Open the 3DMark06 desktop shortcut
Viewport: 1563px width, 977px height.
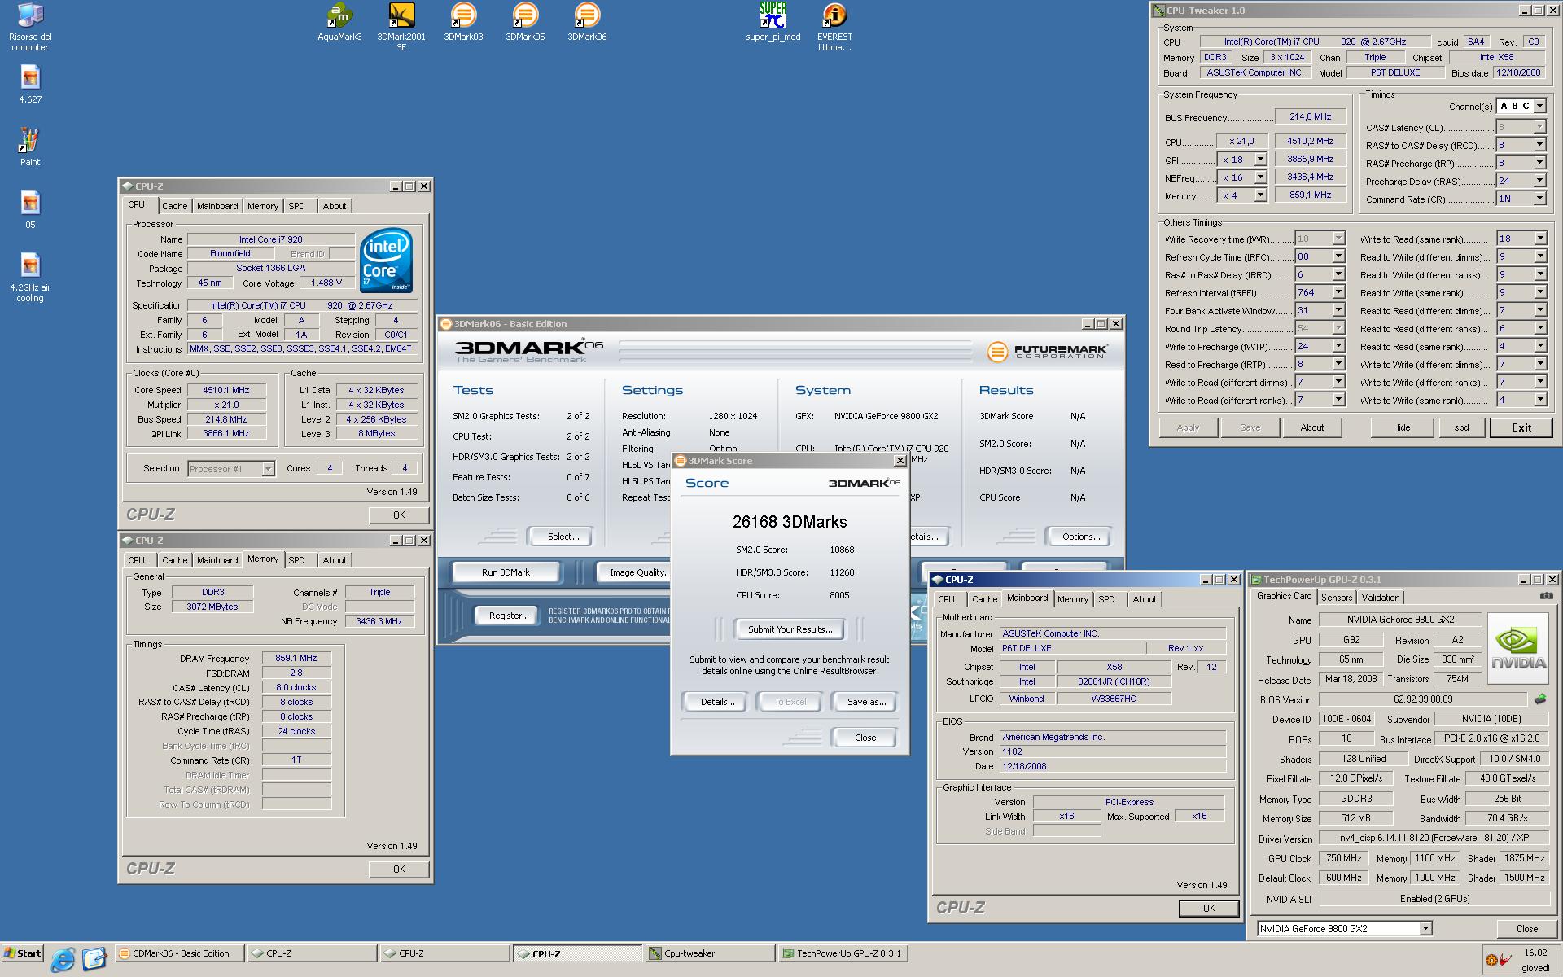tap(587, 22)
